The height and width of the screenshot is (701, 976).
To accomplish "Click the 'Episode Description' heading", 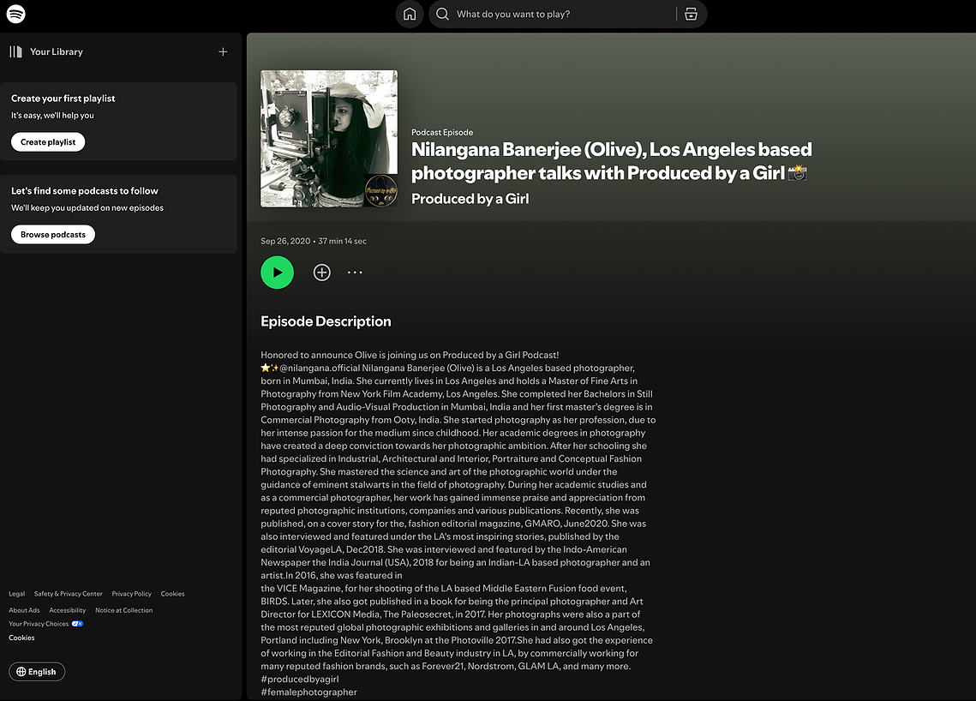I will 326,321.
